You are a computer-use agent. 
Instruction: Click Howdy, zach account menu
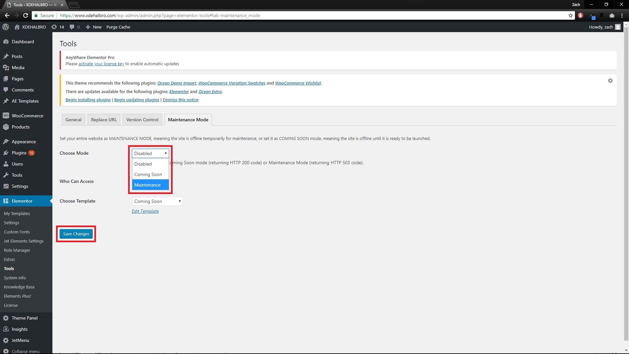click(604, 27)
